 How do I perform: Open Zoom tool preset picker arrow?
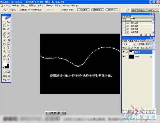[8, 10]
